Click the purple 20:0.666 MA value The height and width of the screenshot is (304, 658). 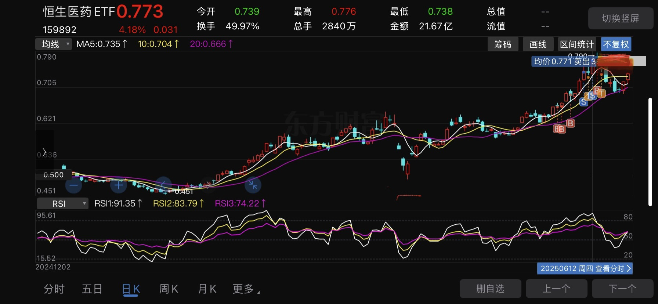point(211,44)
